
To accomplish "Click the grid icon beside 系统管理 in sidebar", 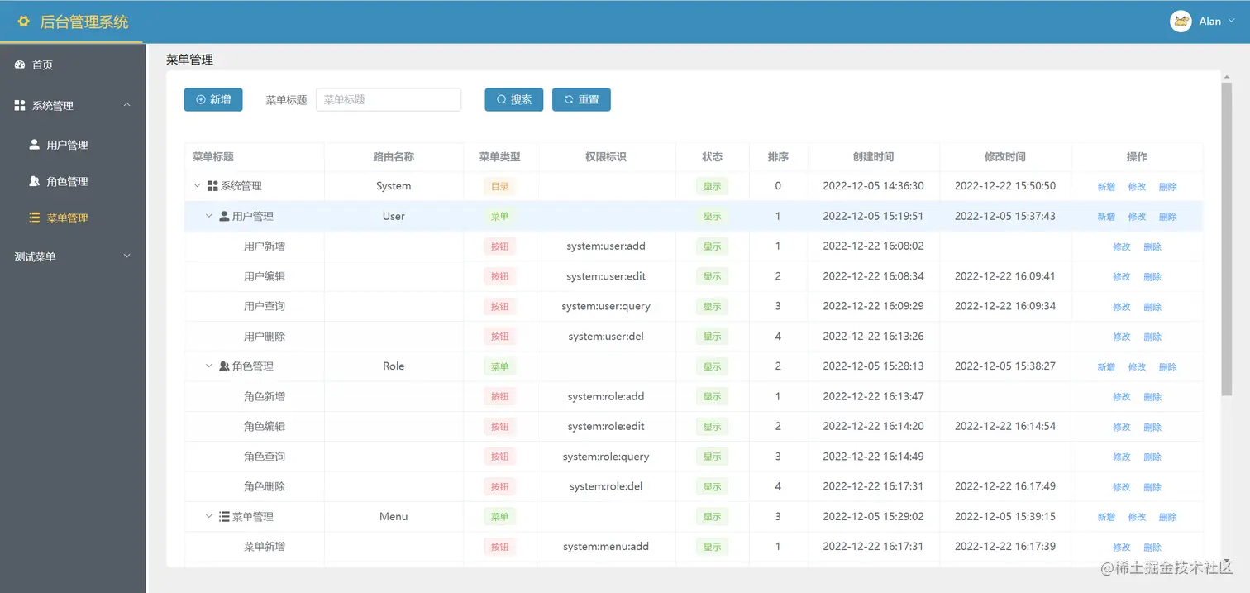I will tap(20, 105).
